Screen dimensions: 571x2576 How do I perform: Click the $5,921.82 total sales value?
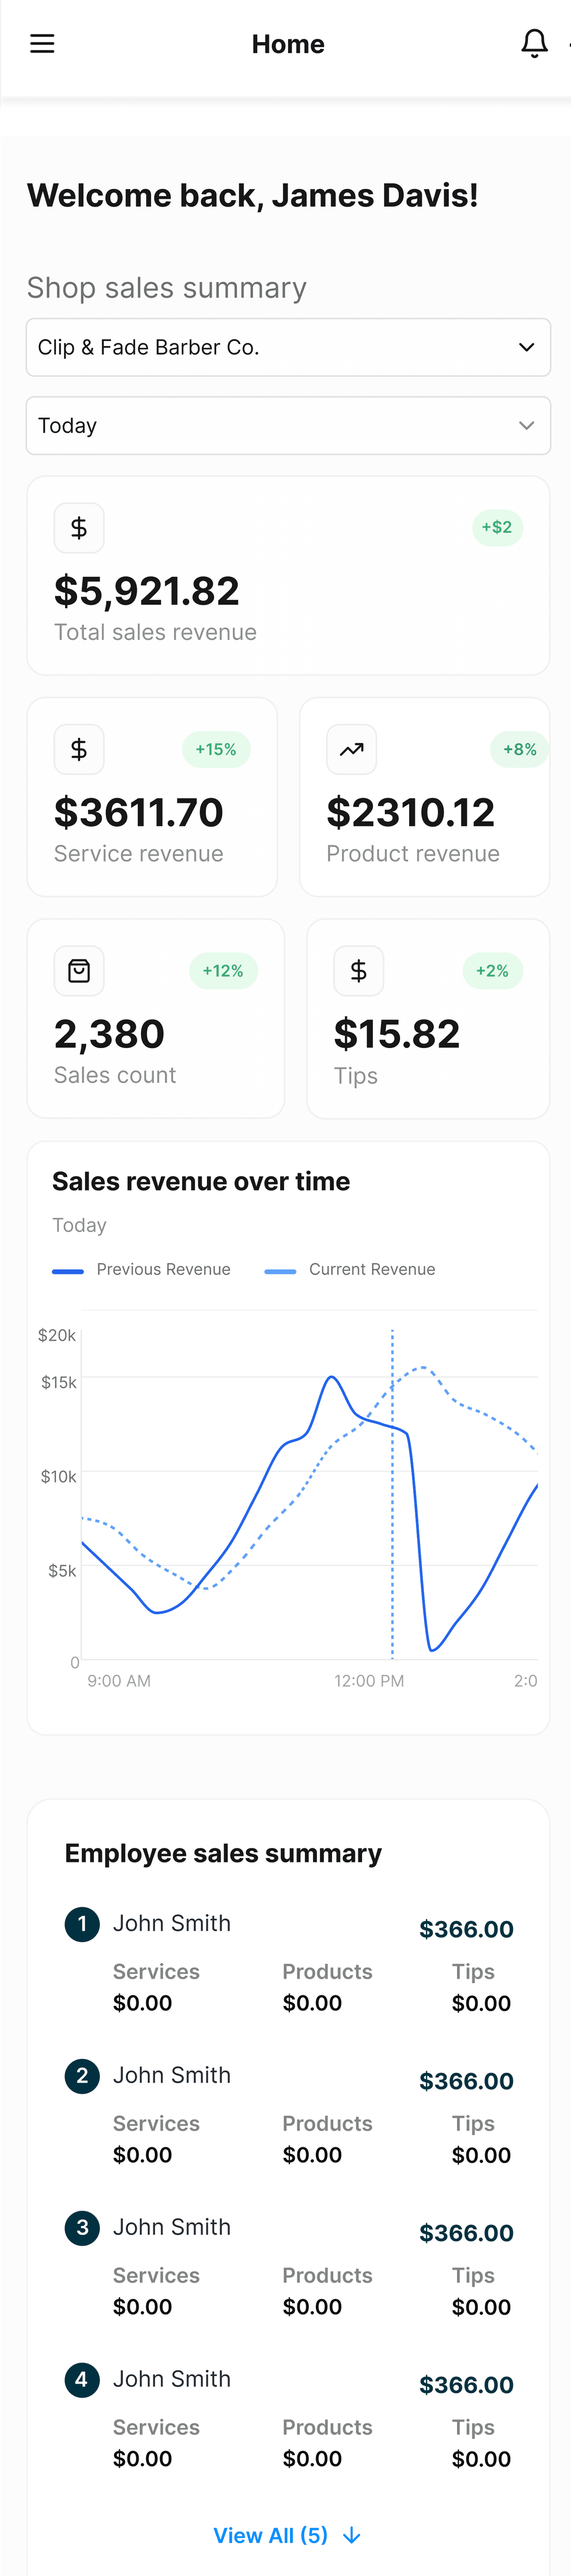[147, 591]
